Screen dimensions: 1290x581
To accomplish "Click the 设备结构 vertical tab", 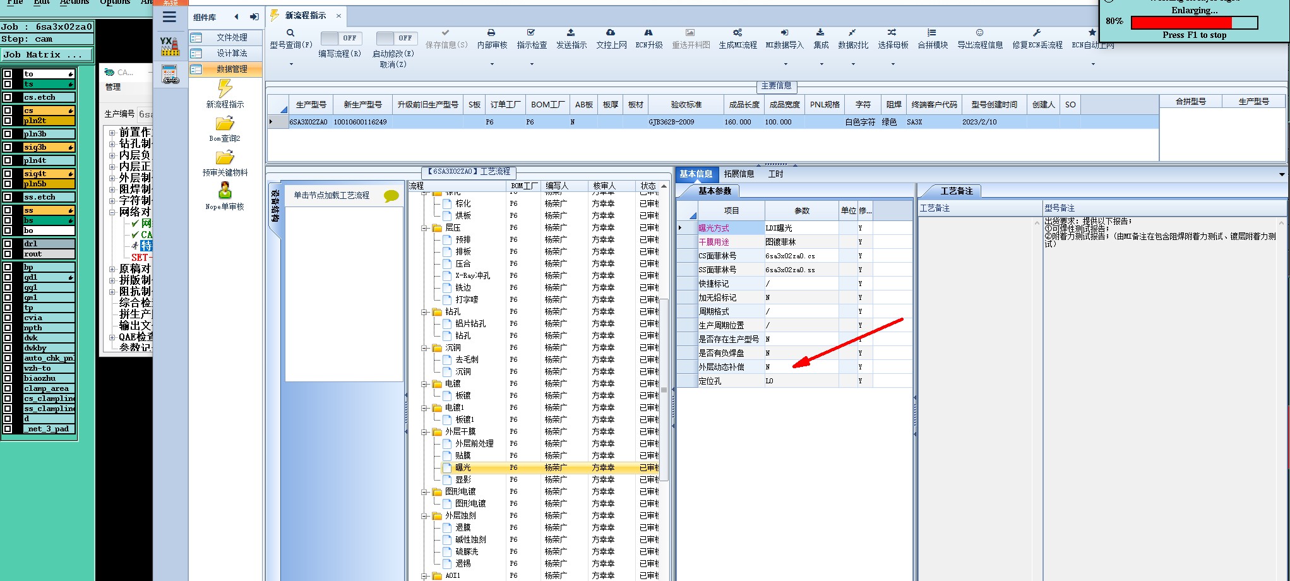I will (275, 207).
